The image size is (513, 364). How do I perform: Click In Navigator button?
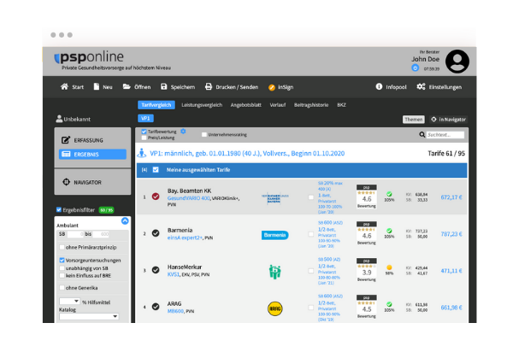pos(449,120)
